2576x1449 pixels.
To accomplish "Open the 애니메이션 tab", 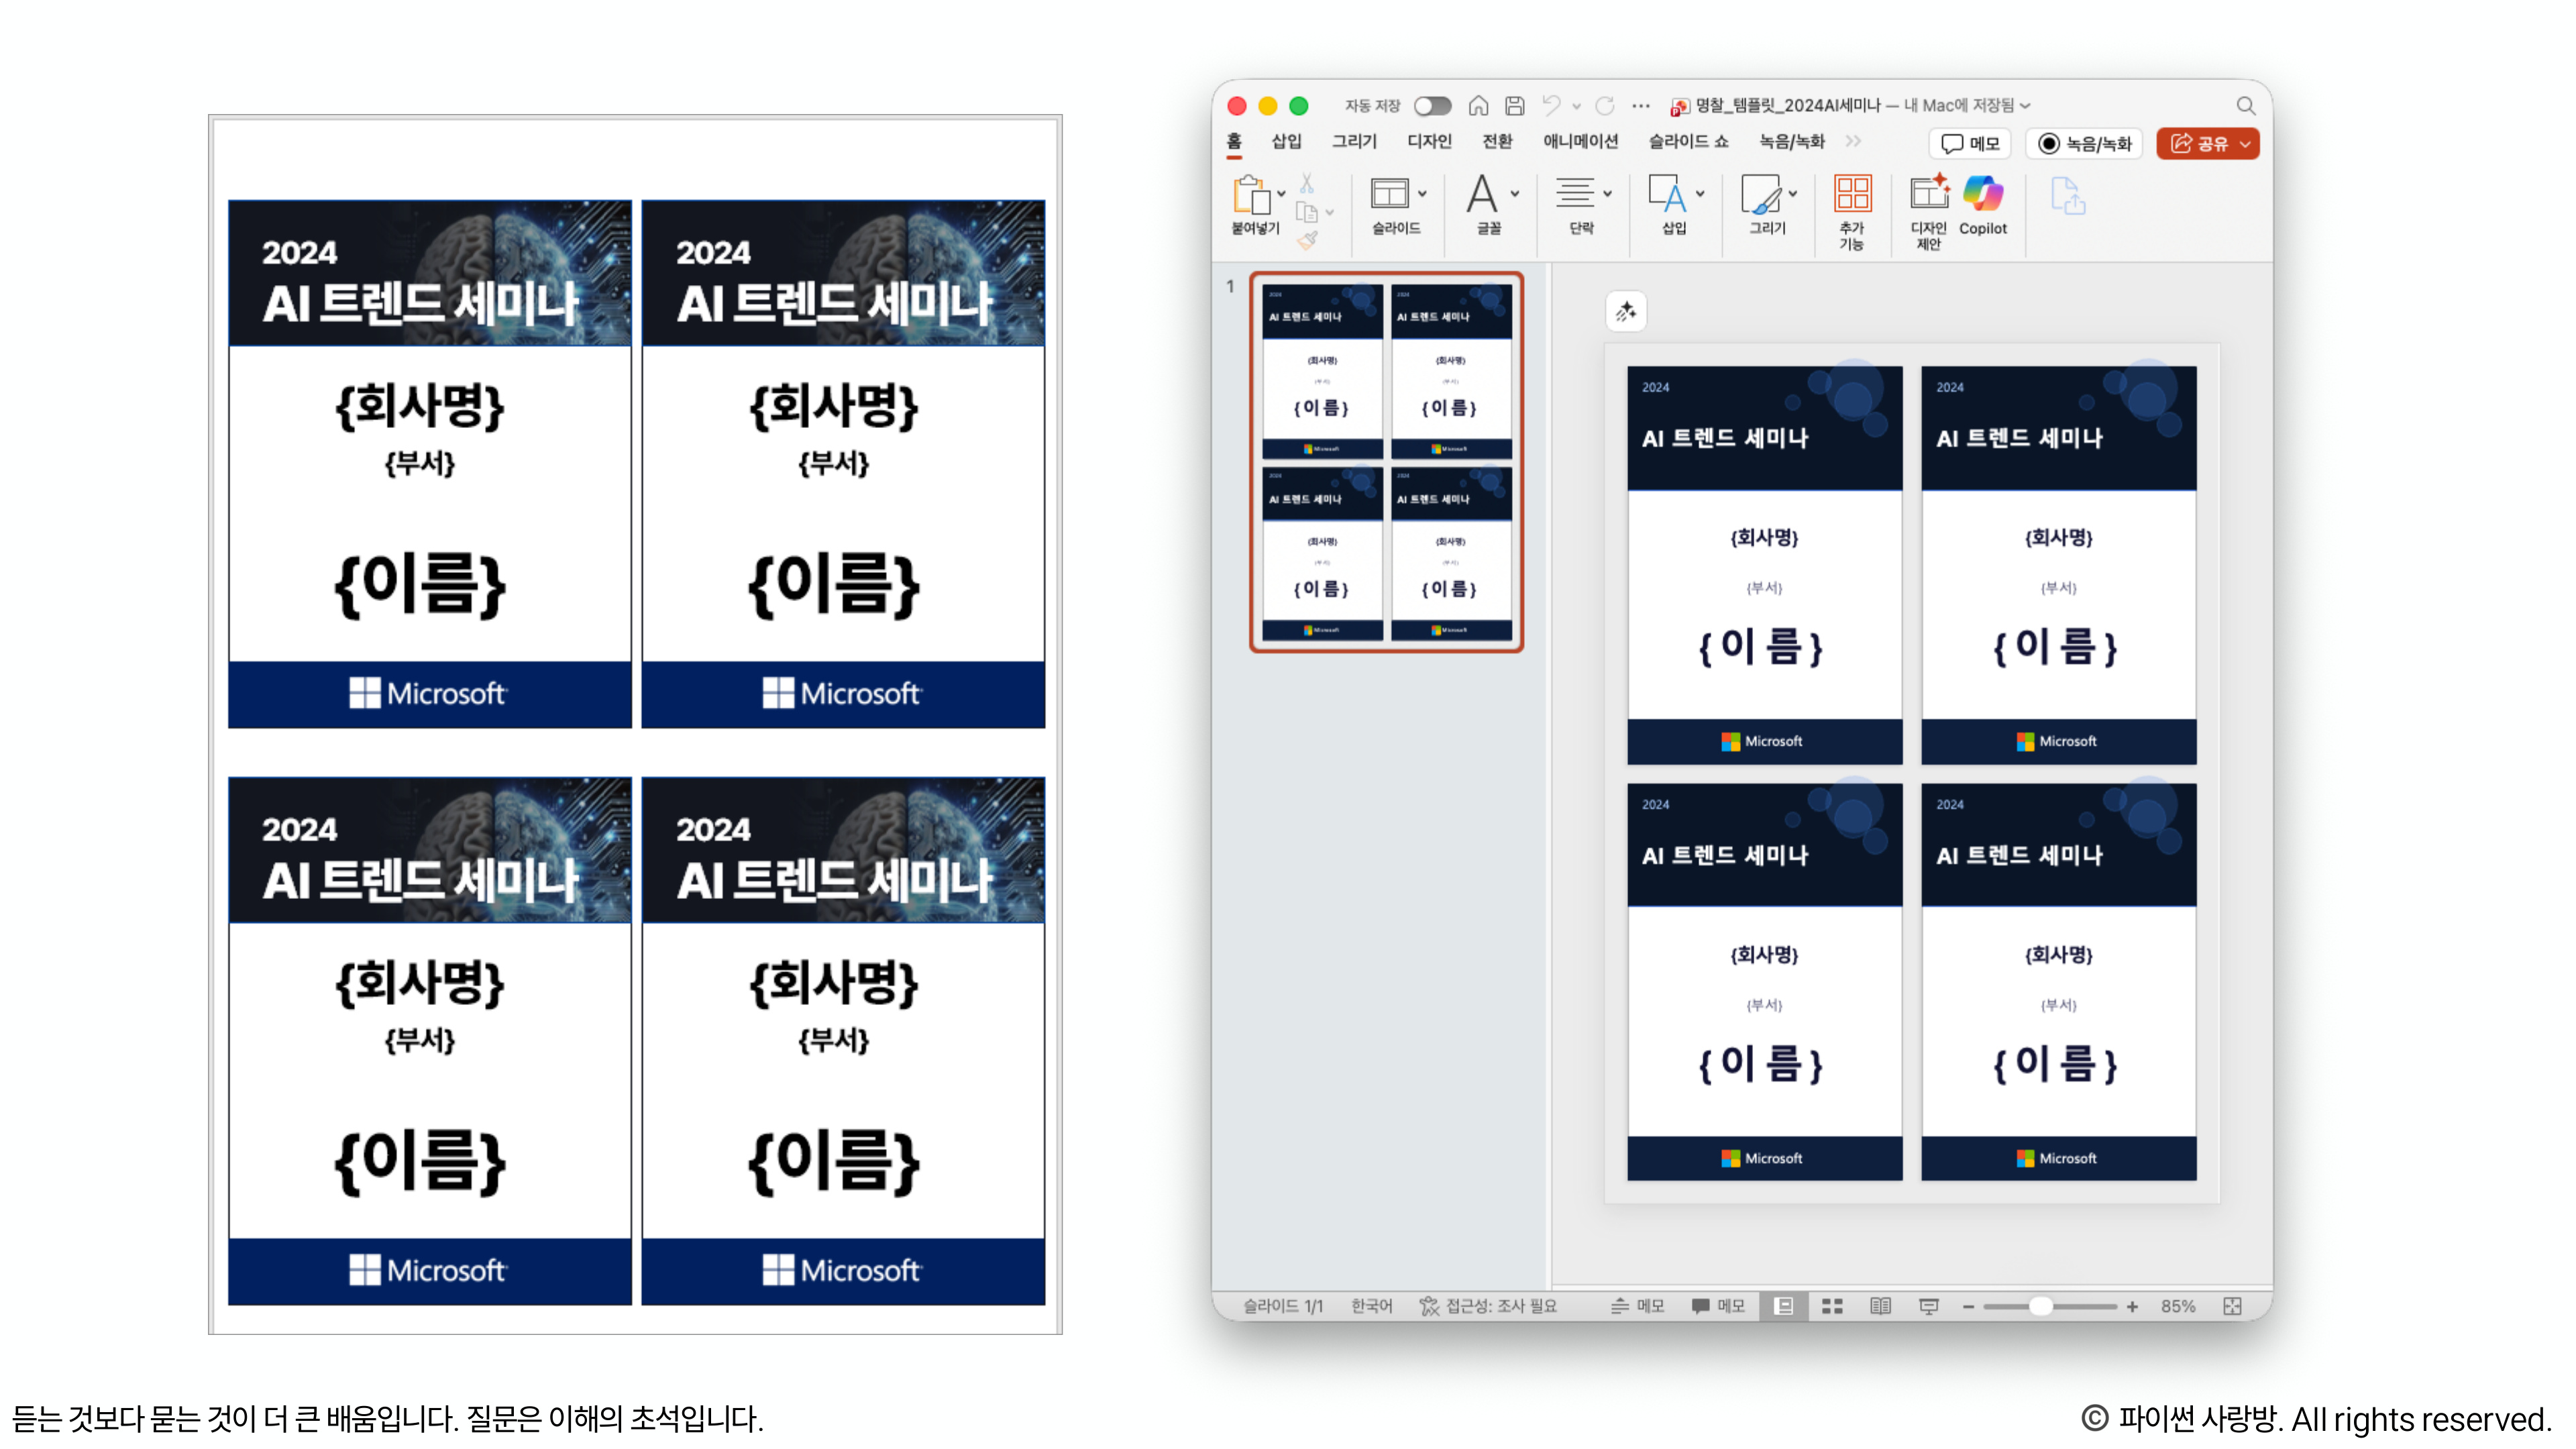I will [1580, 142].
